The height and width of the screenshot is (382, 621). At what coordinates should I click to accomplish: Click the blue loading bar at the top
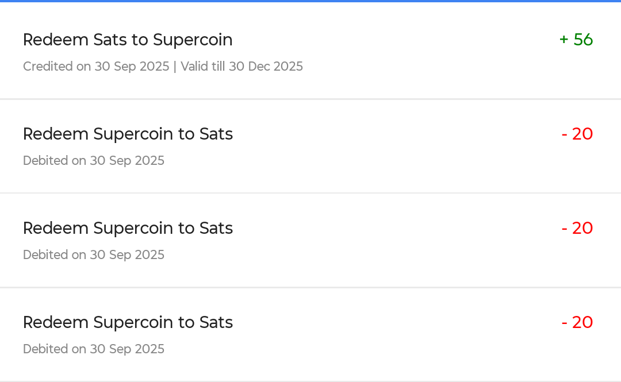click(310, 1)
